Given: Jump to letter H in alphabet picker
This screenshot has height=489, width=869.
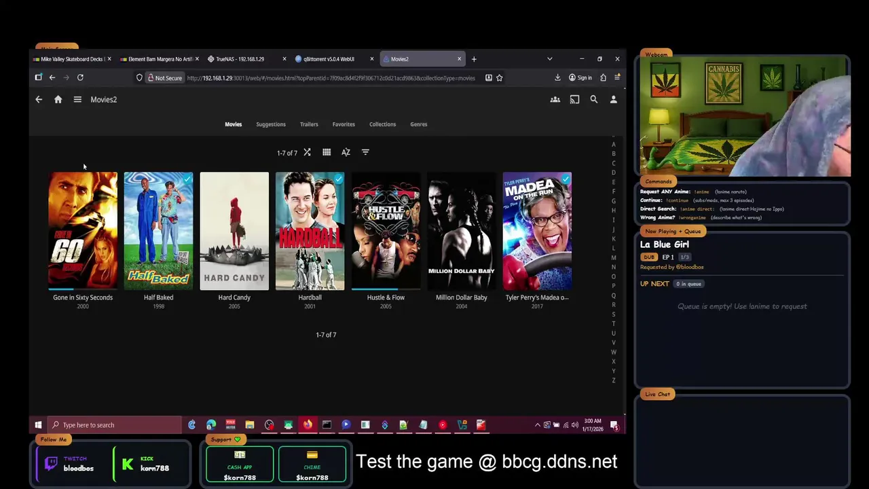Looking at the screenshot, I should click(x=614, y=211).
